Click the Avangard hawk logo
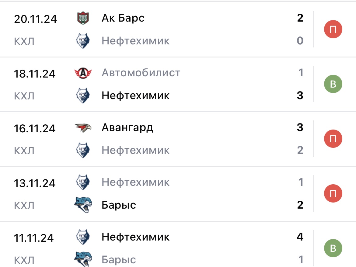 click(83, 128)
